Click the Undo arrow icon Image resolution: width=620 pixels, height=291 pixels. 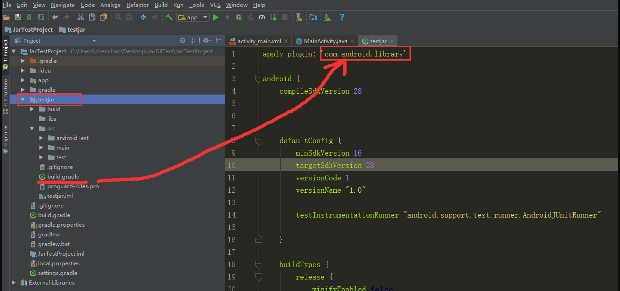(55, 17)
